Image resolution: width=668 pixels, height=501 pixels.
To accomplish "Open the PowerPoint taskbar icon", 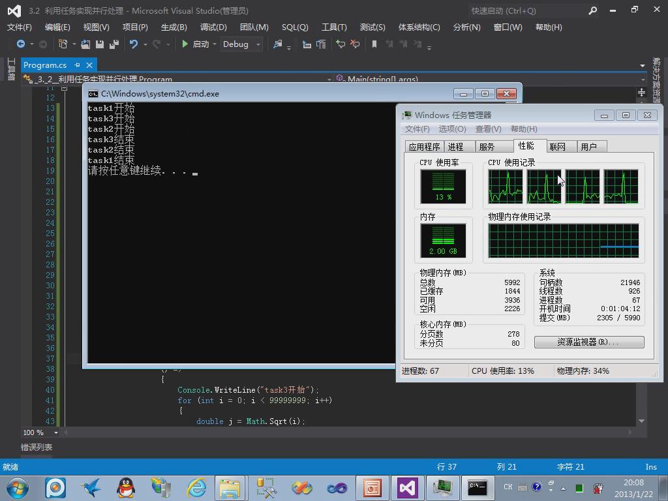I will 372,488.
